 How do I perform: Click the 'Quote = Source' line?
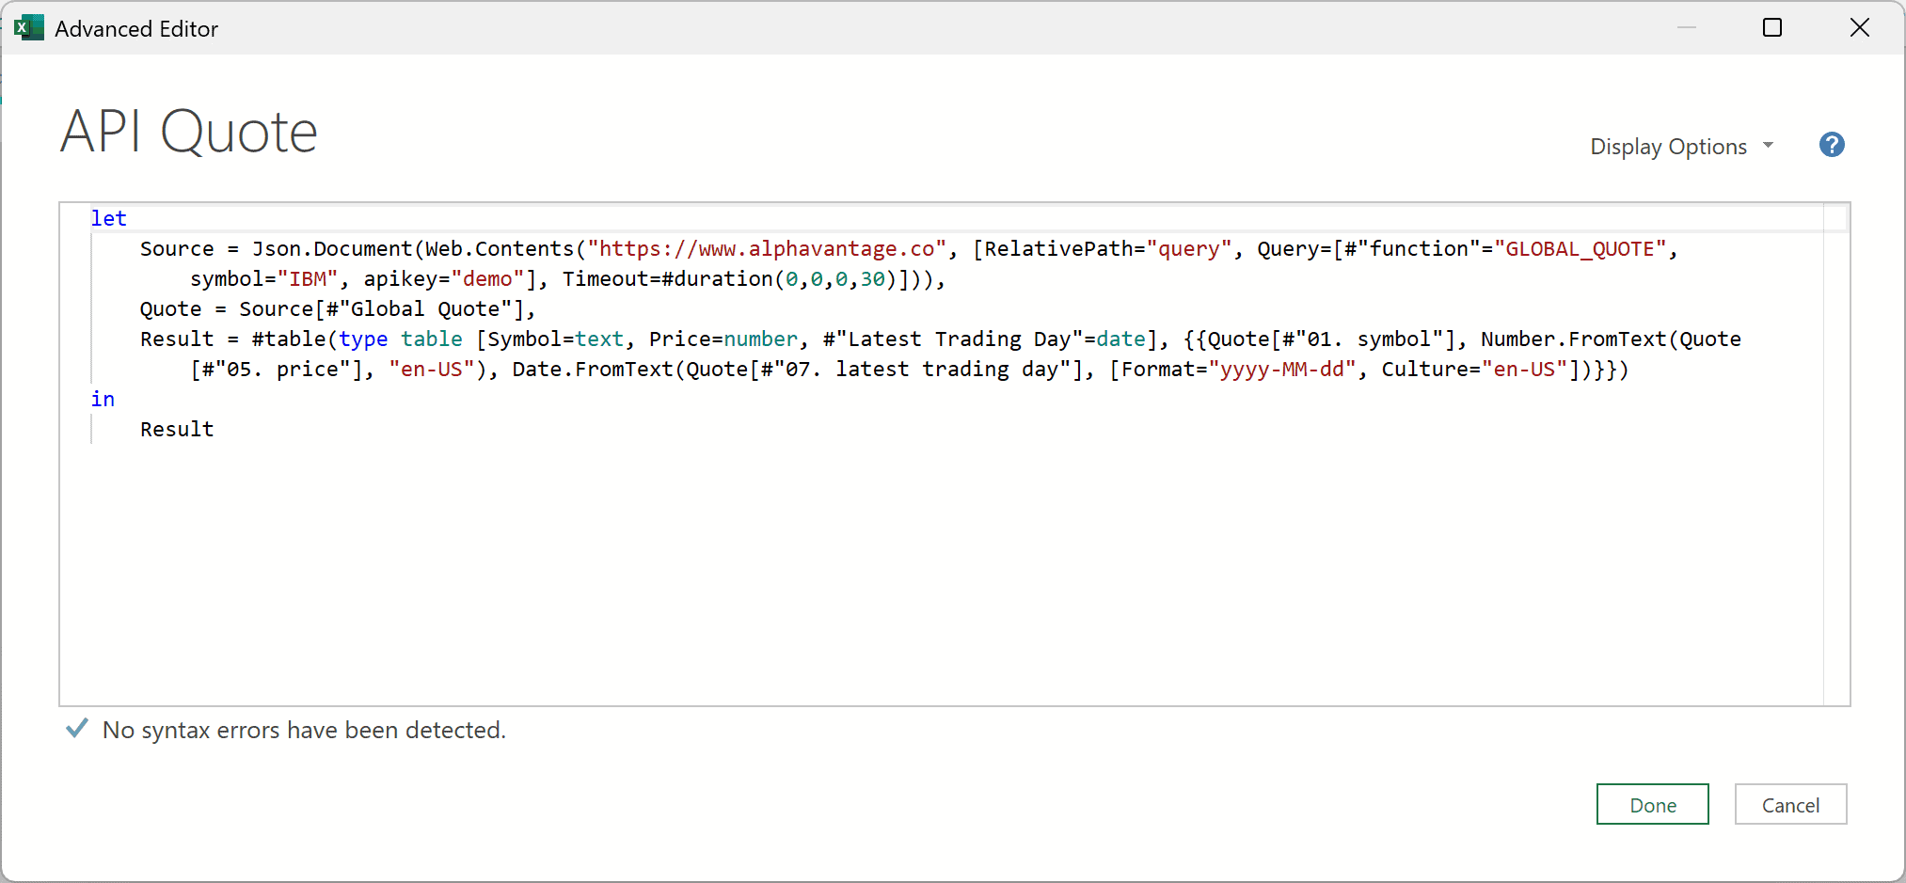coord(338,308)
